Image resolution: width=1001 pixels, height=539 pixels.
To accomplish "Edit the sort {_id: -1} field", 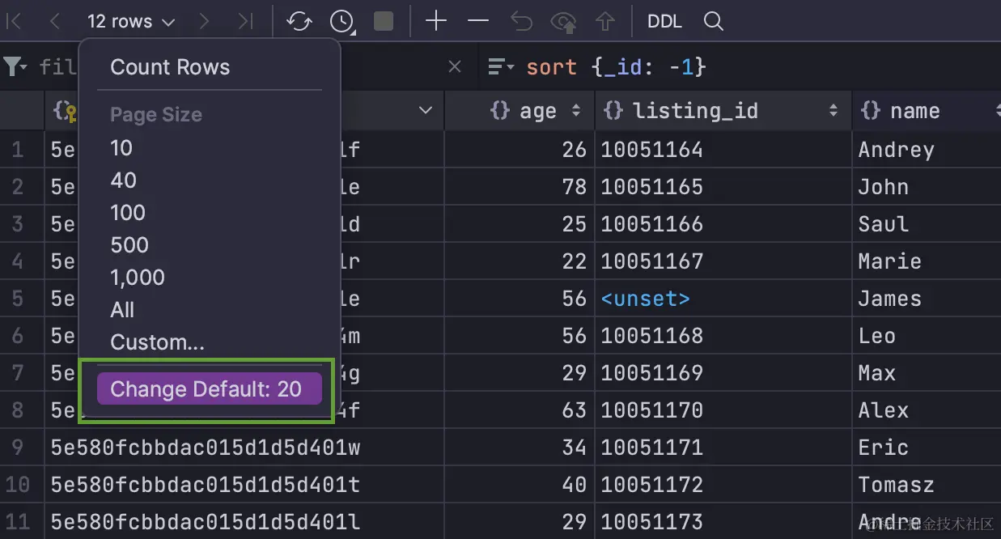I will pos(616,67).
